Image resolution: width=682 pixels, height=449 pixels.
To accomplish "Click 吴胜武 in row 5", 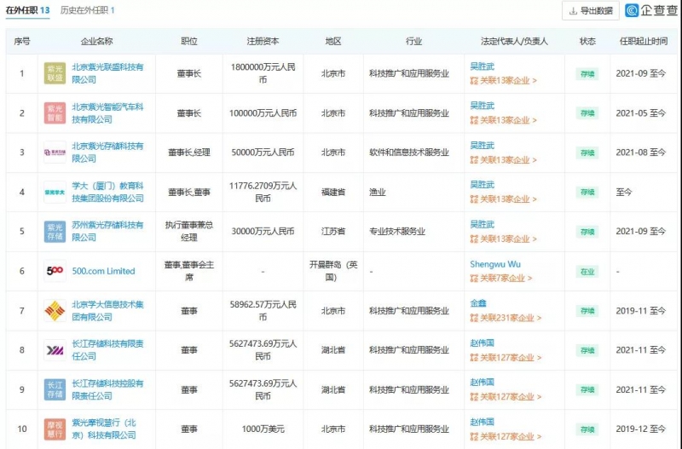I will click(x=482, y=224).
